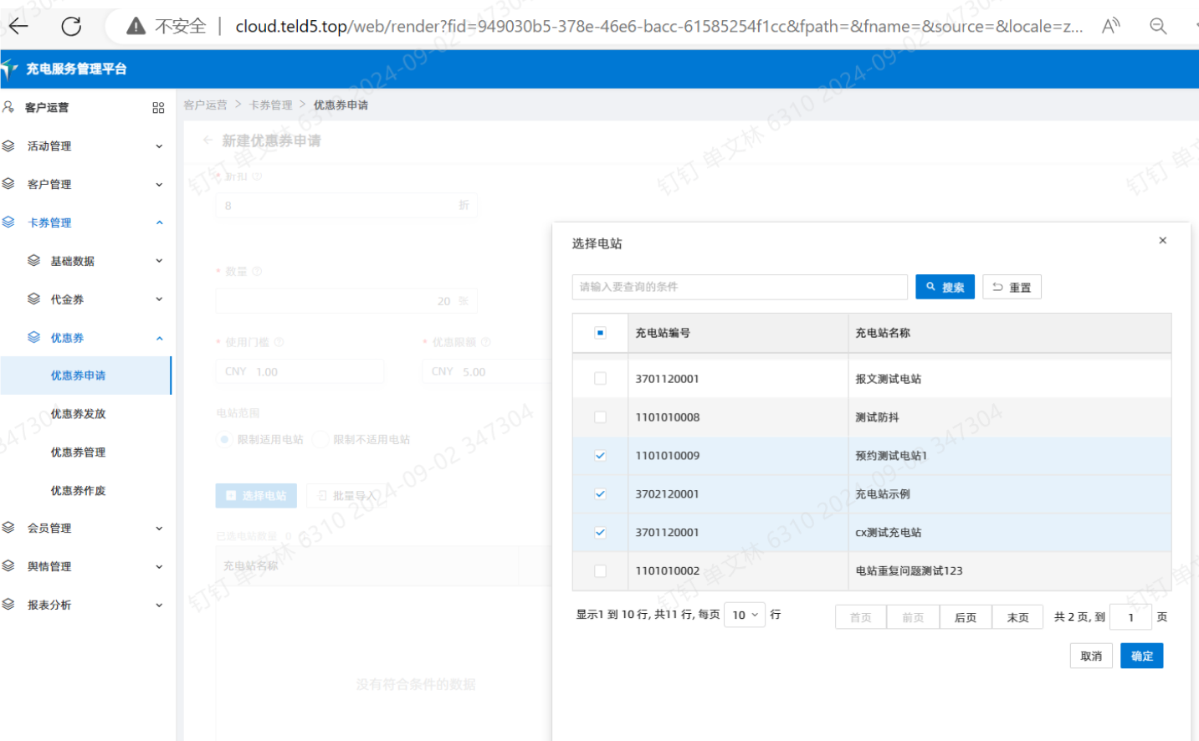This screenshot has width=1199, height=741.
Task: Click the blue 搜索 search button
Action: (945, 287)
